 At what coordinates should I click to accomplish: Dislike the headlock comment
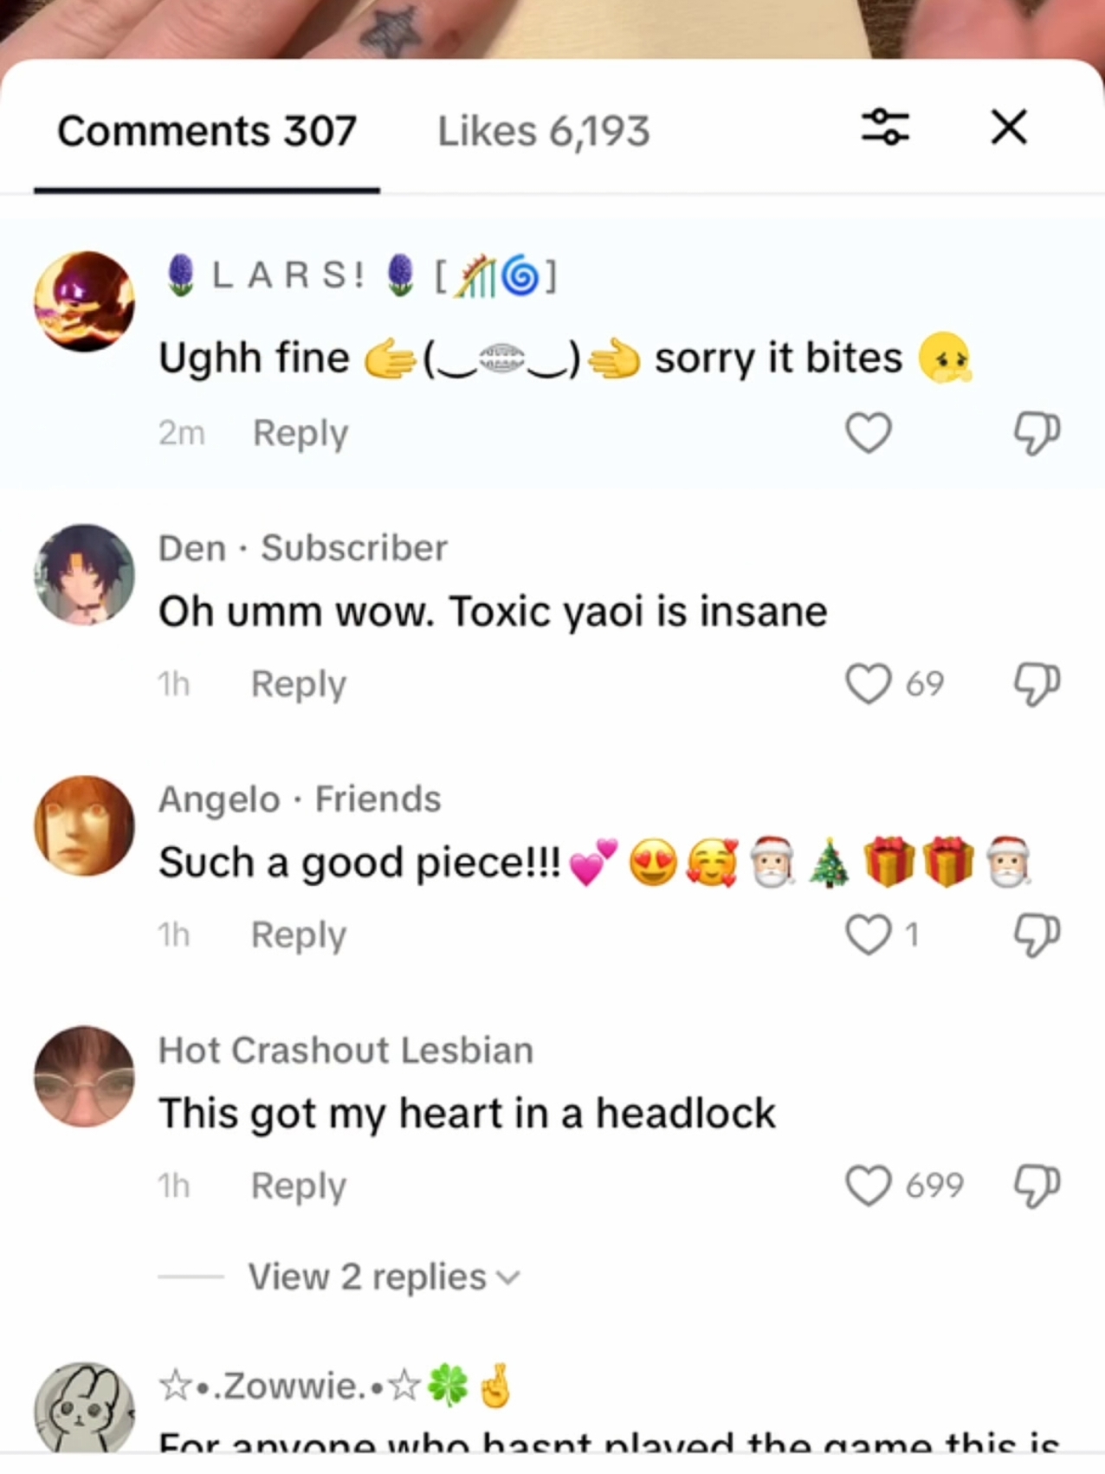1037,1186
